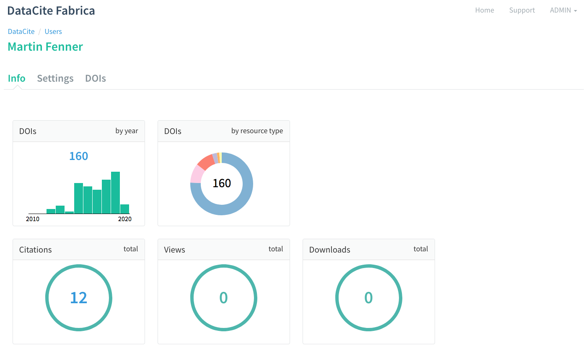The height and width of the screenshot is (356, 588).
Task: Click the 160 value inside the donut chart
Action: point(222,183)
